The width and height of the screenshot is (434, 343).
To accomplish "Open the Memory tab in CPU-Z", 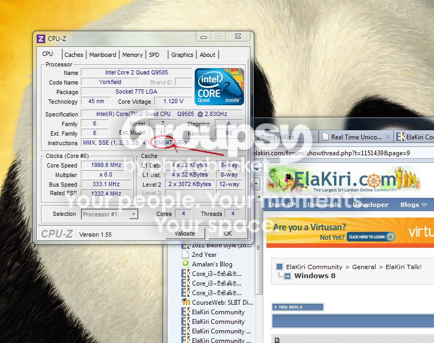I will coord(132,55).
